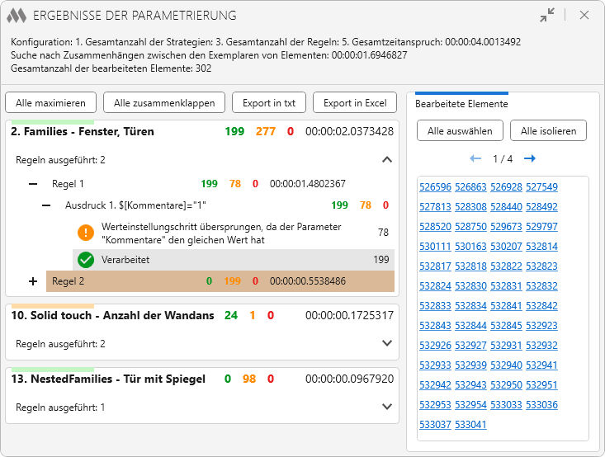Collapse the Families - Fenster, Türen section
This screenshot has height=457, width=605.
[387, 160]
